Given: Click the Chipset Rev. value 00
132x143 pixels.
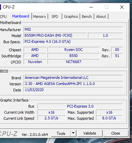Looking at the screenshot, I should click(x=117, y=50).
